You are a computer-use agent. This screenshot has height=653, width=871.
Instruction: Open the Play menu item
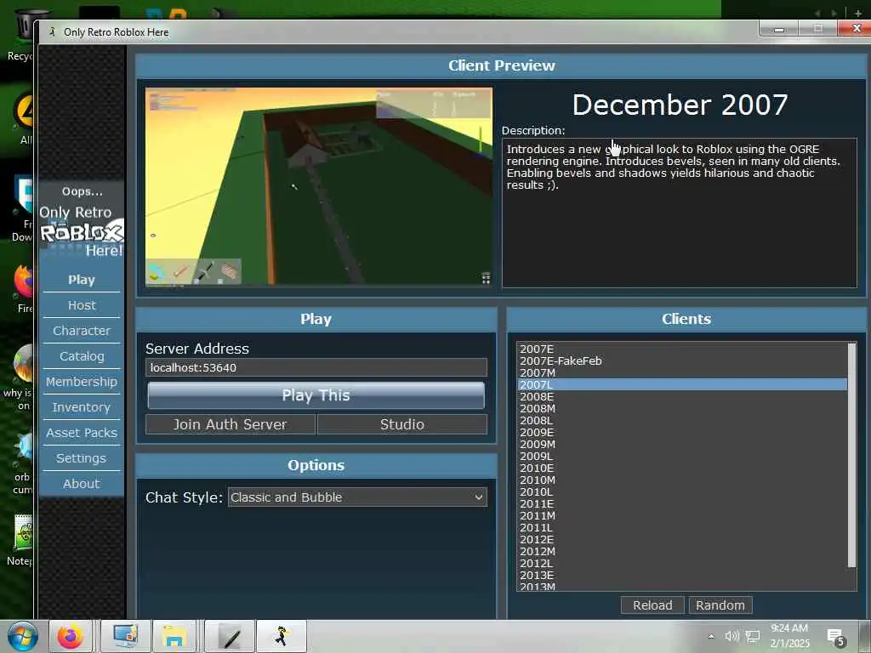tap(82, 280)
